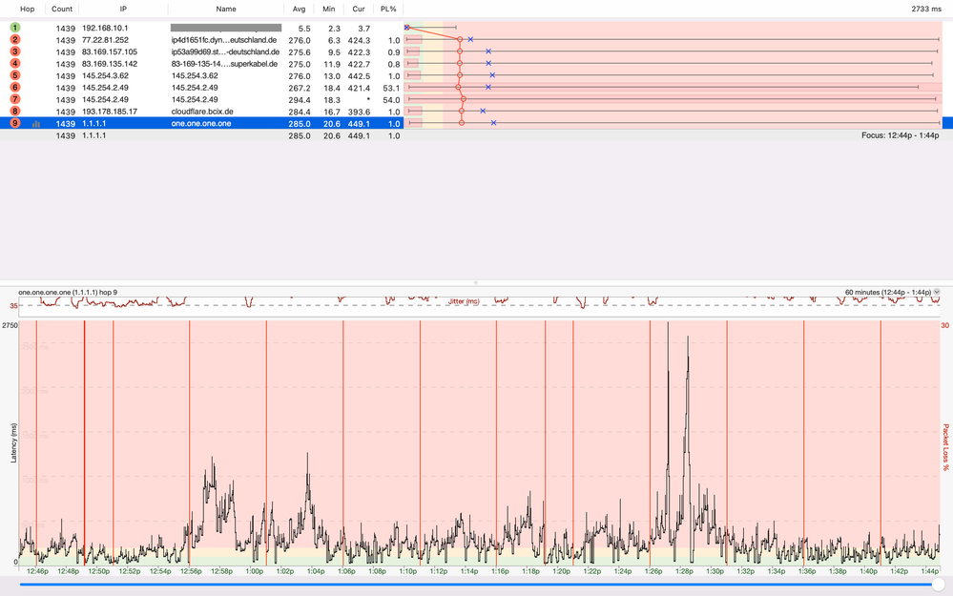Screen dimensions: 953x596
Task: Select the hop 2 red circle icon
Action: (15, 39)
